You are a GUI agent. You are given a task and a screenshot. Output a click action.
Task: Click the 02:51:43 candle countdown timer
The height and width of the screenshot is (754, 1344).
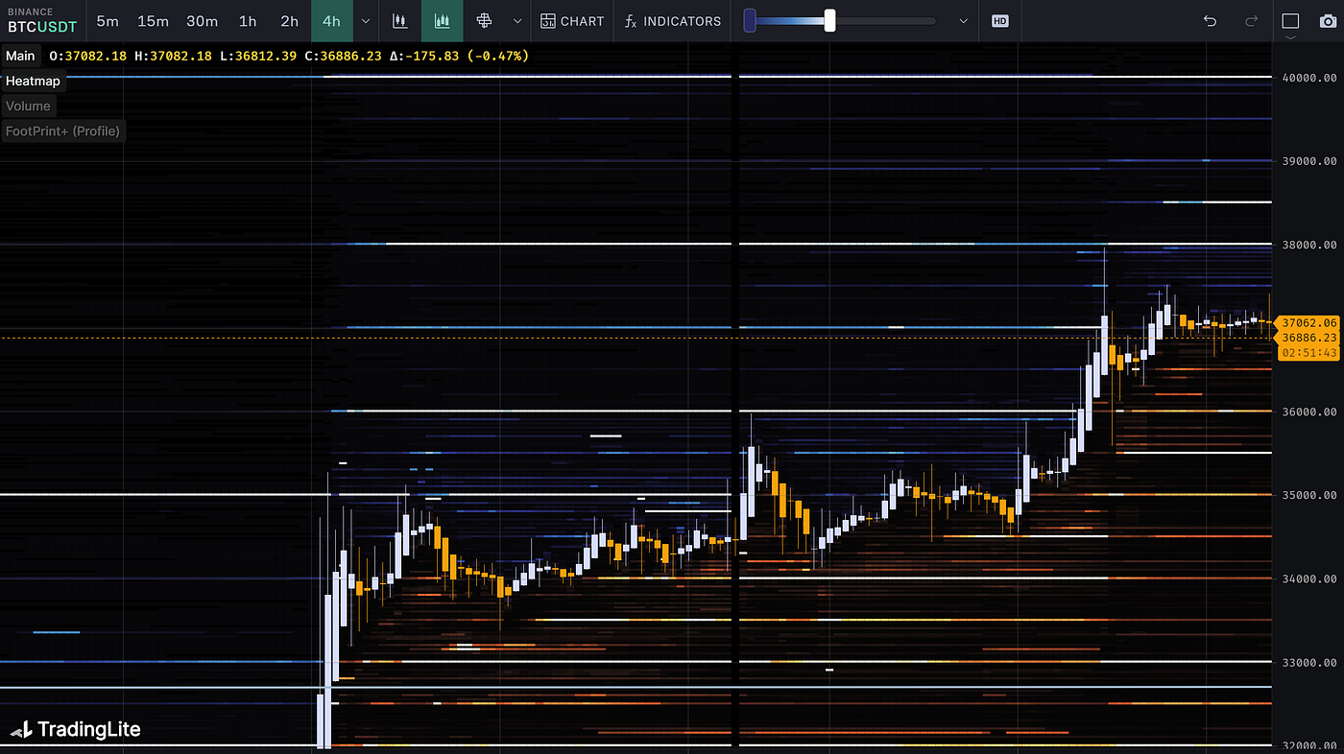(x=1309, y=353)
